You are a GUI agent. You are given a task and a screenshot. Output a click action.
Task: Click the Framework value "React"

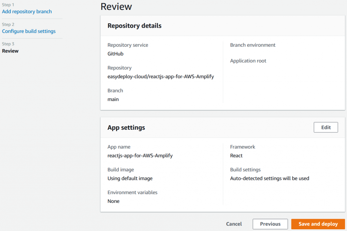point(236,155)
